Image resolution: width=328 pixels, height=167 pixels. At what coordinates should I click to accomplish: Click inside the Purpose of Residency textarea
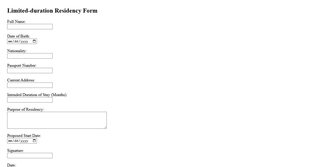[57, 120]
